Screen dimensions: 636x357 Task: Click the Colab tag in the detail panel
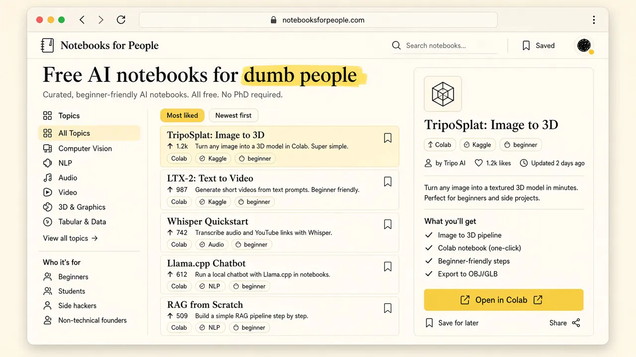point(439,145)
